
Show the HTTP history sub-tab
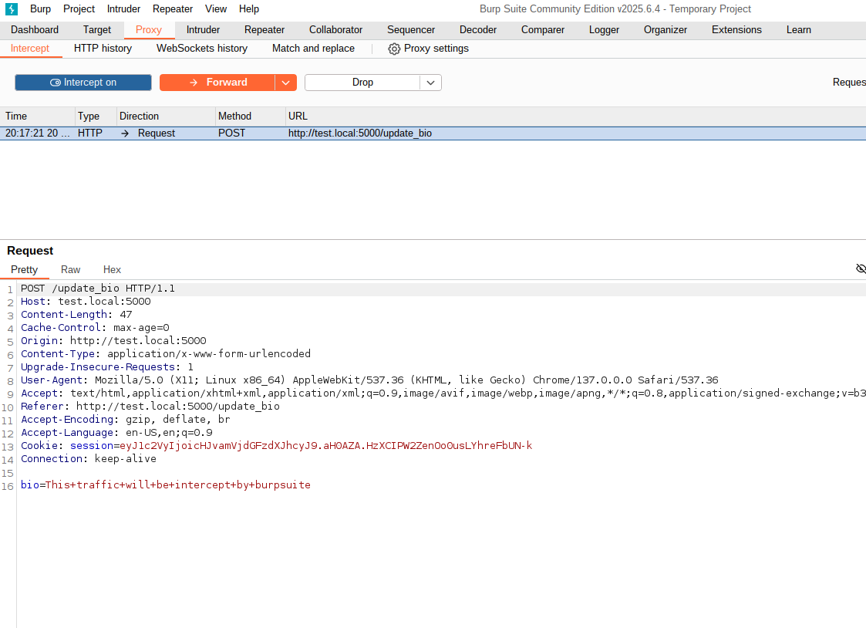103,49
